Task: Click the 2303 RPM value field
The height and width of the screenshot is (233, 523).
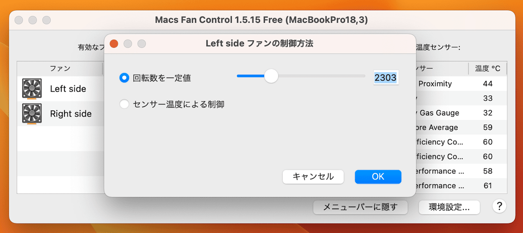Action: [x=386, y=78]
